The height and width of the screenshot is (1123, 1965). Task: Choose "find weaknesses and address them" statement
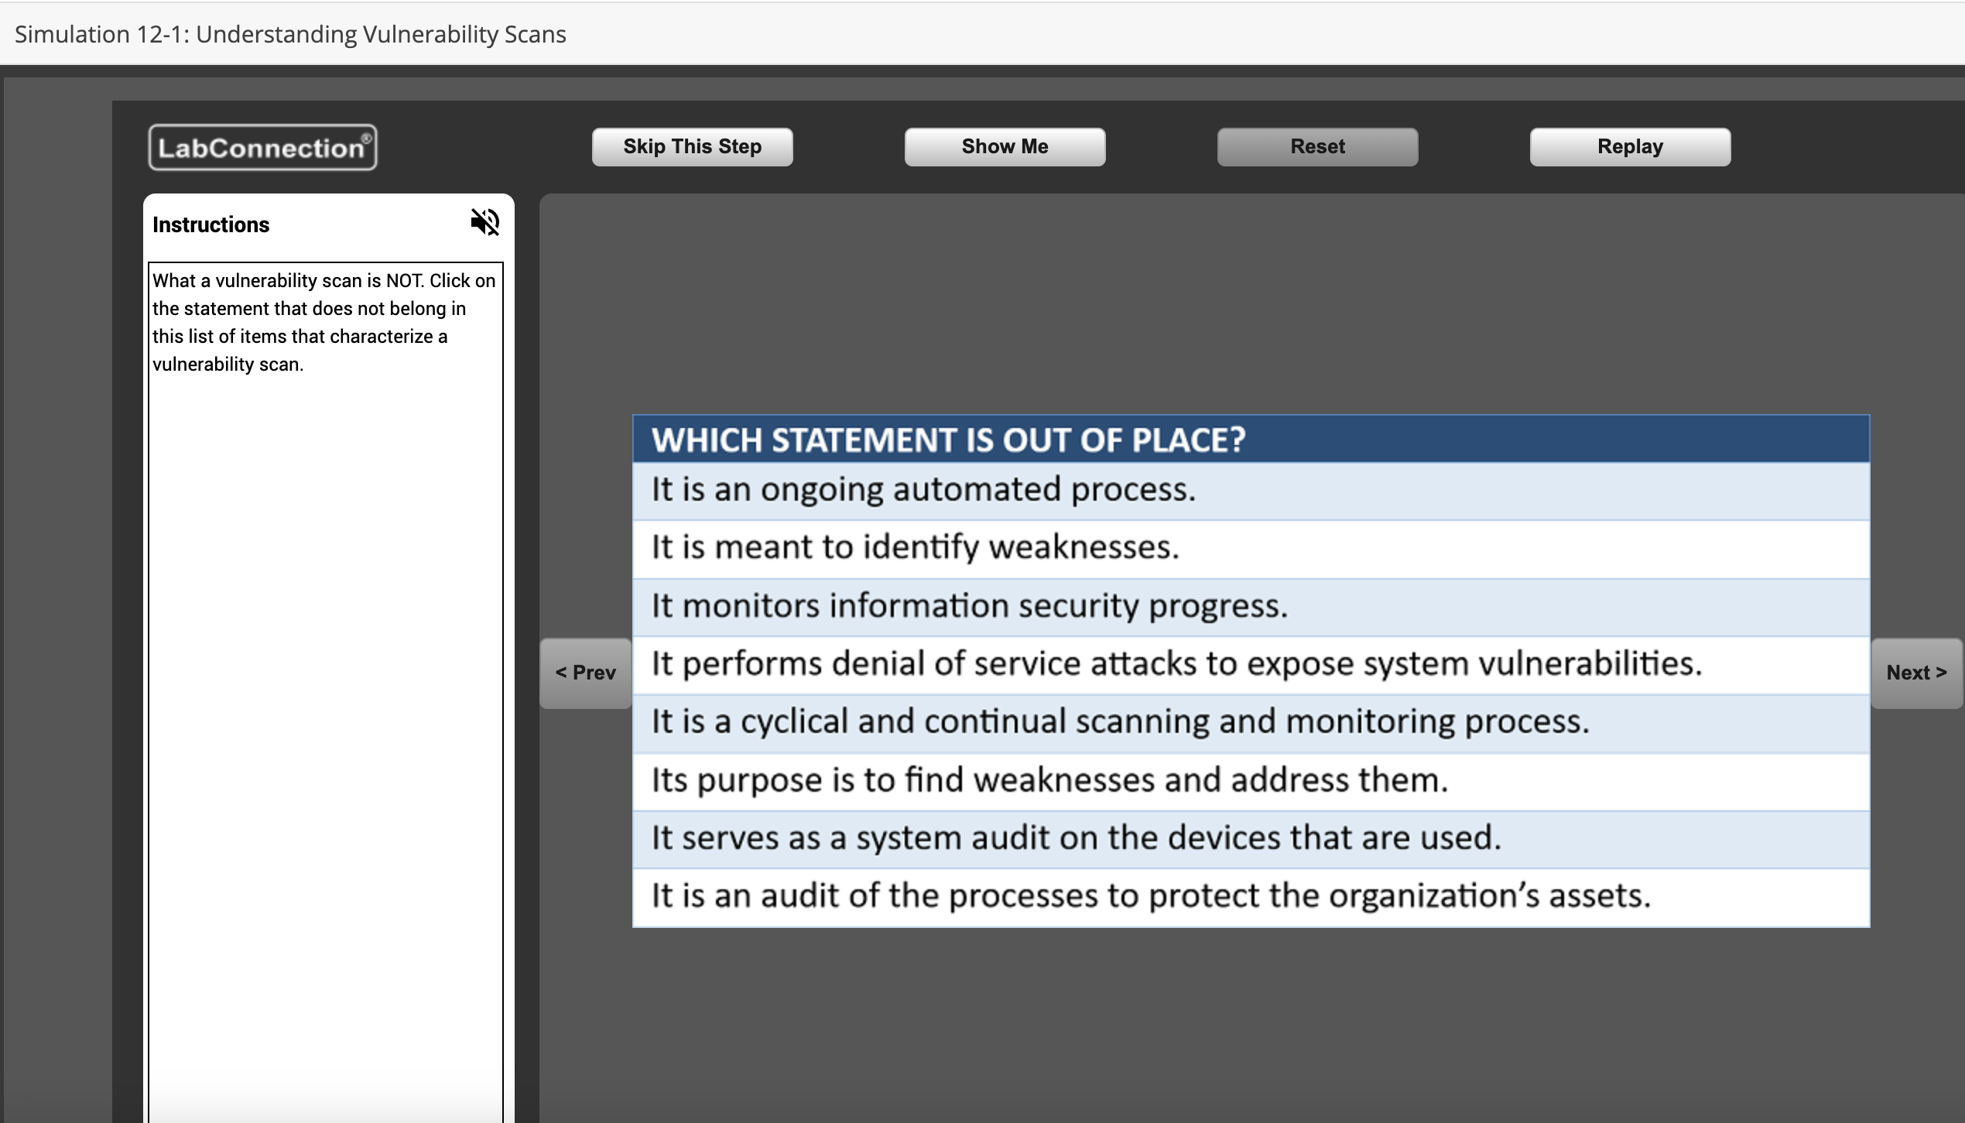tap(1049, 780)
